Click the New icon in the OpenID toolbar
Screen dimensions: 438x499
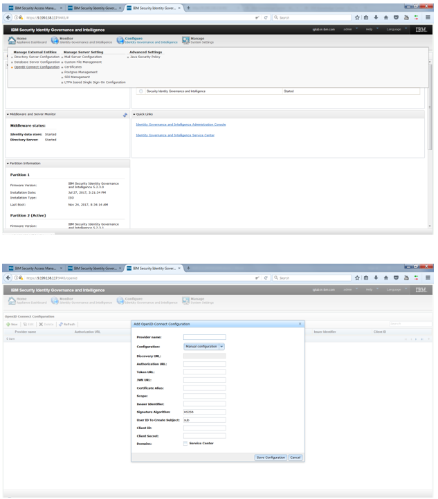coord(8,325)
